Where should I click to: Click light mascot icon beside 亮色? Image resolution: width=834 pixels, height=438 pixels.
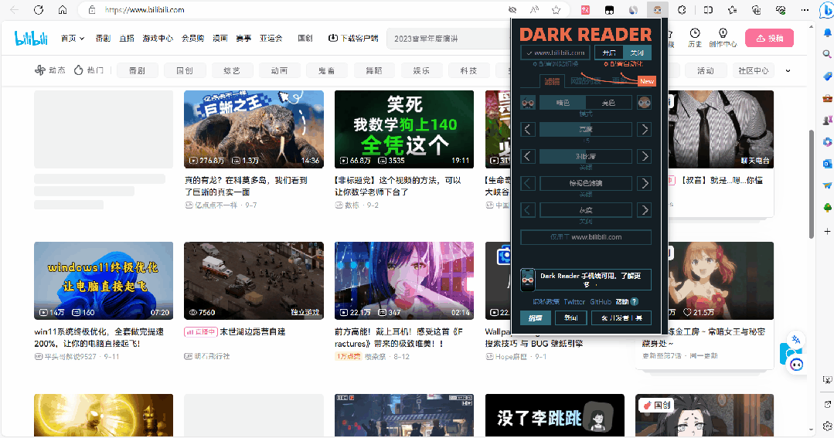pyautogui.click(x=644, y=103)
